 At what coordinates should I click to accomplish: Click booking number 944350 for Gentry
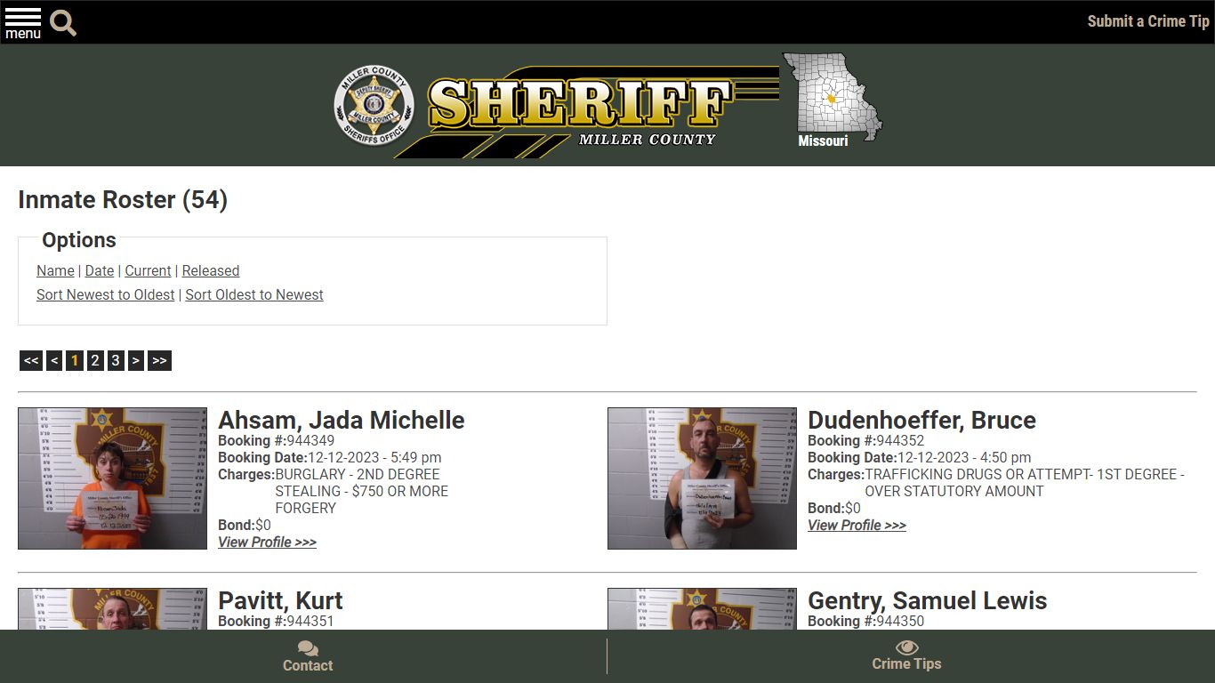click(900, 621)
